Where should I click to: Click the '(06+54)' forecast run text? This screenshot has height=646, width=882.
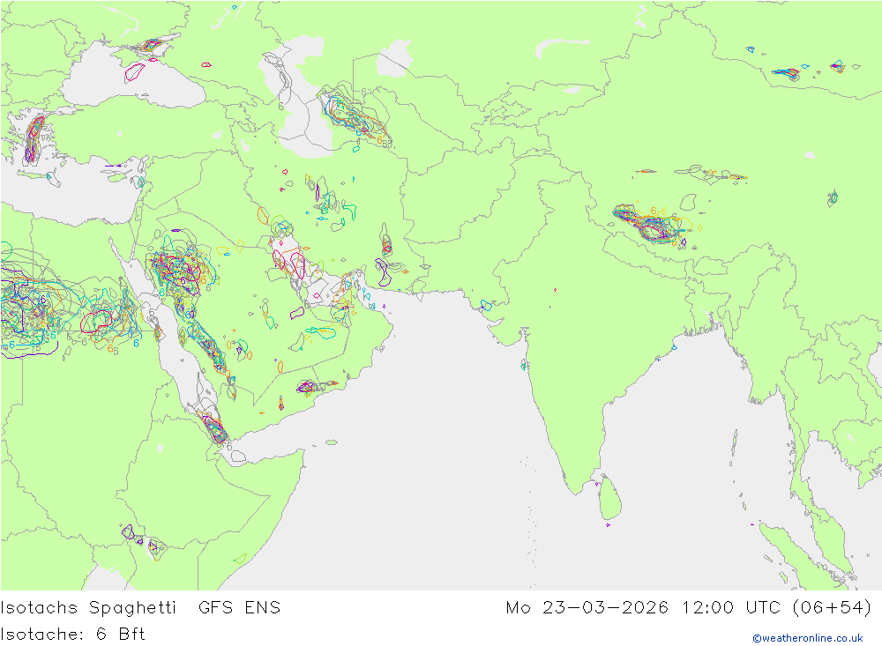(x=832, y=608)
